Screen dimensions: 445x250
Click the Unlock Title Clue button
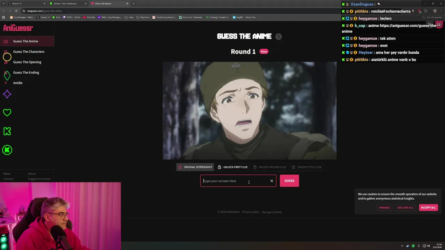(306, 167)
